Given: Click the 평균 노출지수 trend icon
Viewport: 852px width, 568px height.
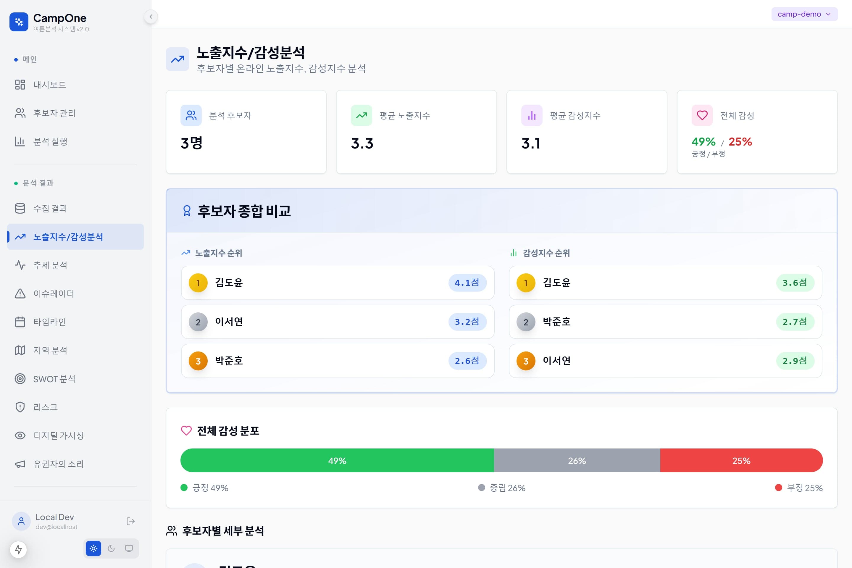Looking at the screenshot, I should point(361,116).
